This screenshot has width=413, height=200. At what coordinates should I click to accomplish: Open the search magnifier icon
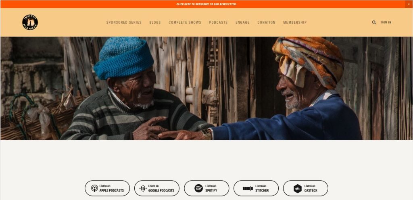point(374,22)
